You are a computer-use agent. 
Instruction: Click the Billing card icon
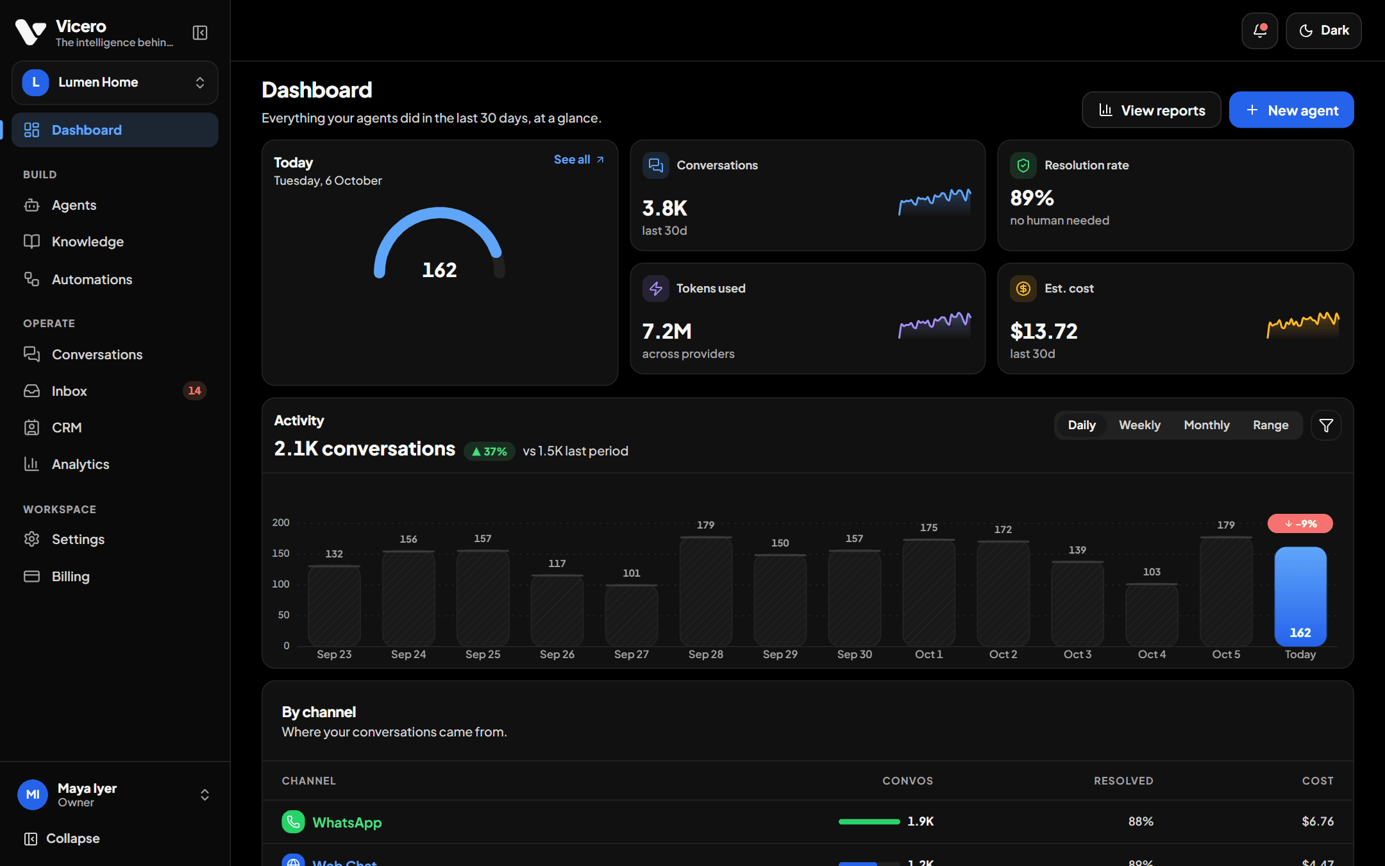click(31, 576)
